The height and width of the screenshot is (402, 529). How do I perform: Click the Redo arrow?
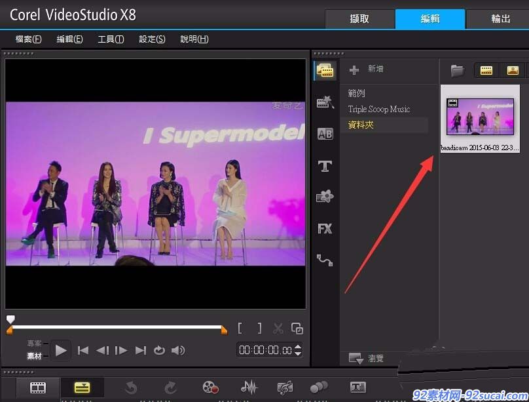point(171,388)
